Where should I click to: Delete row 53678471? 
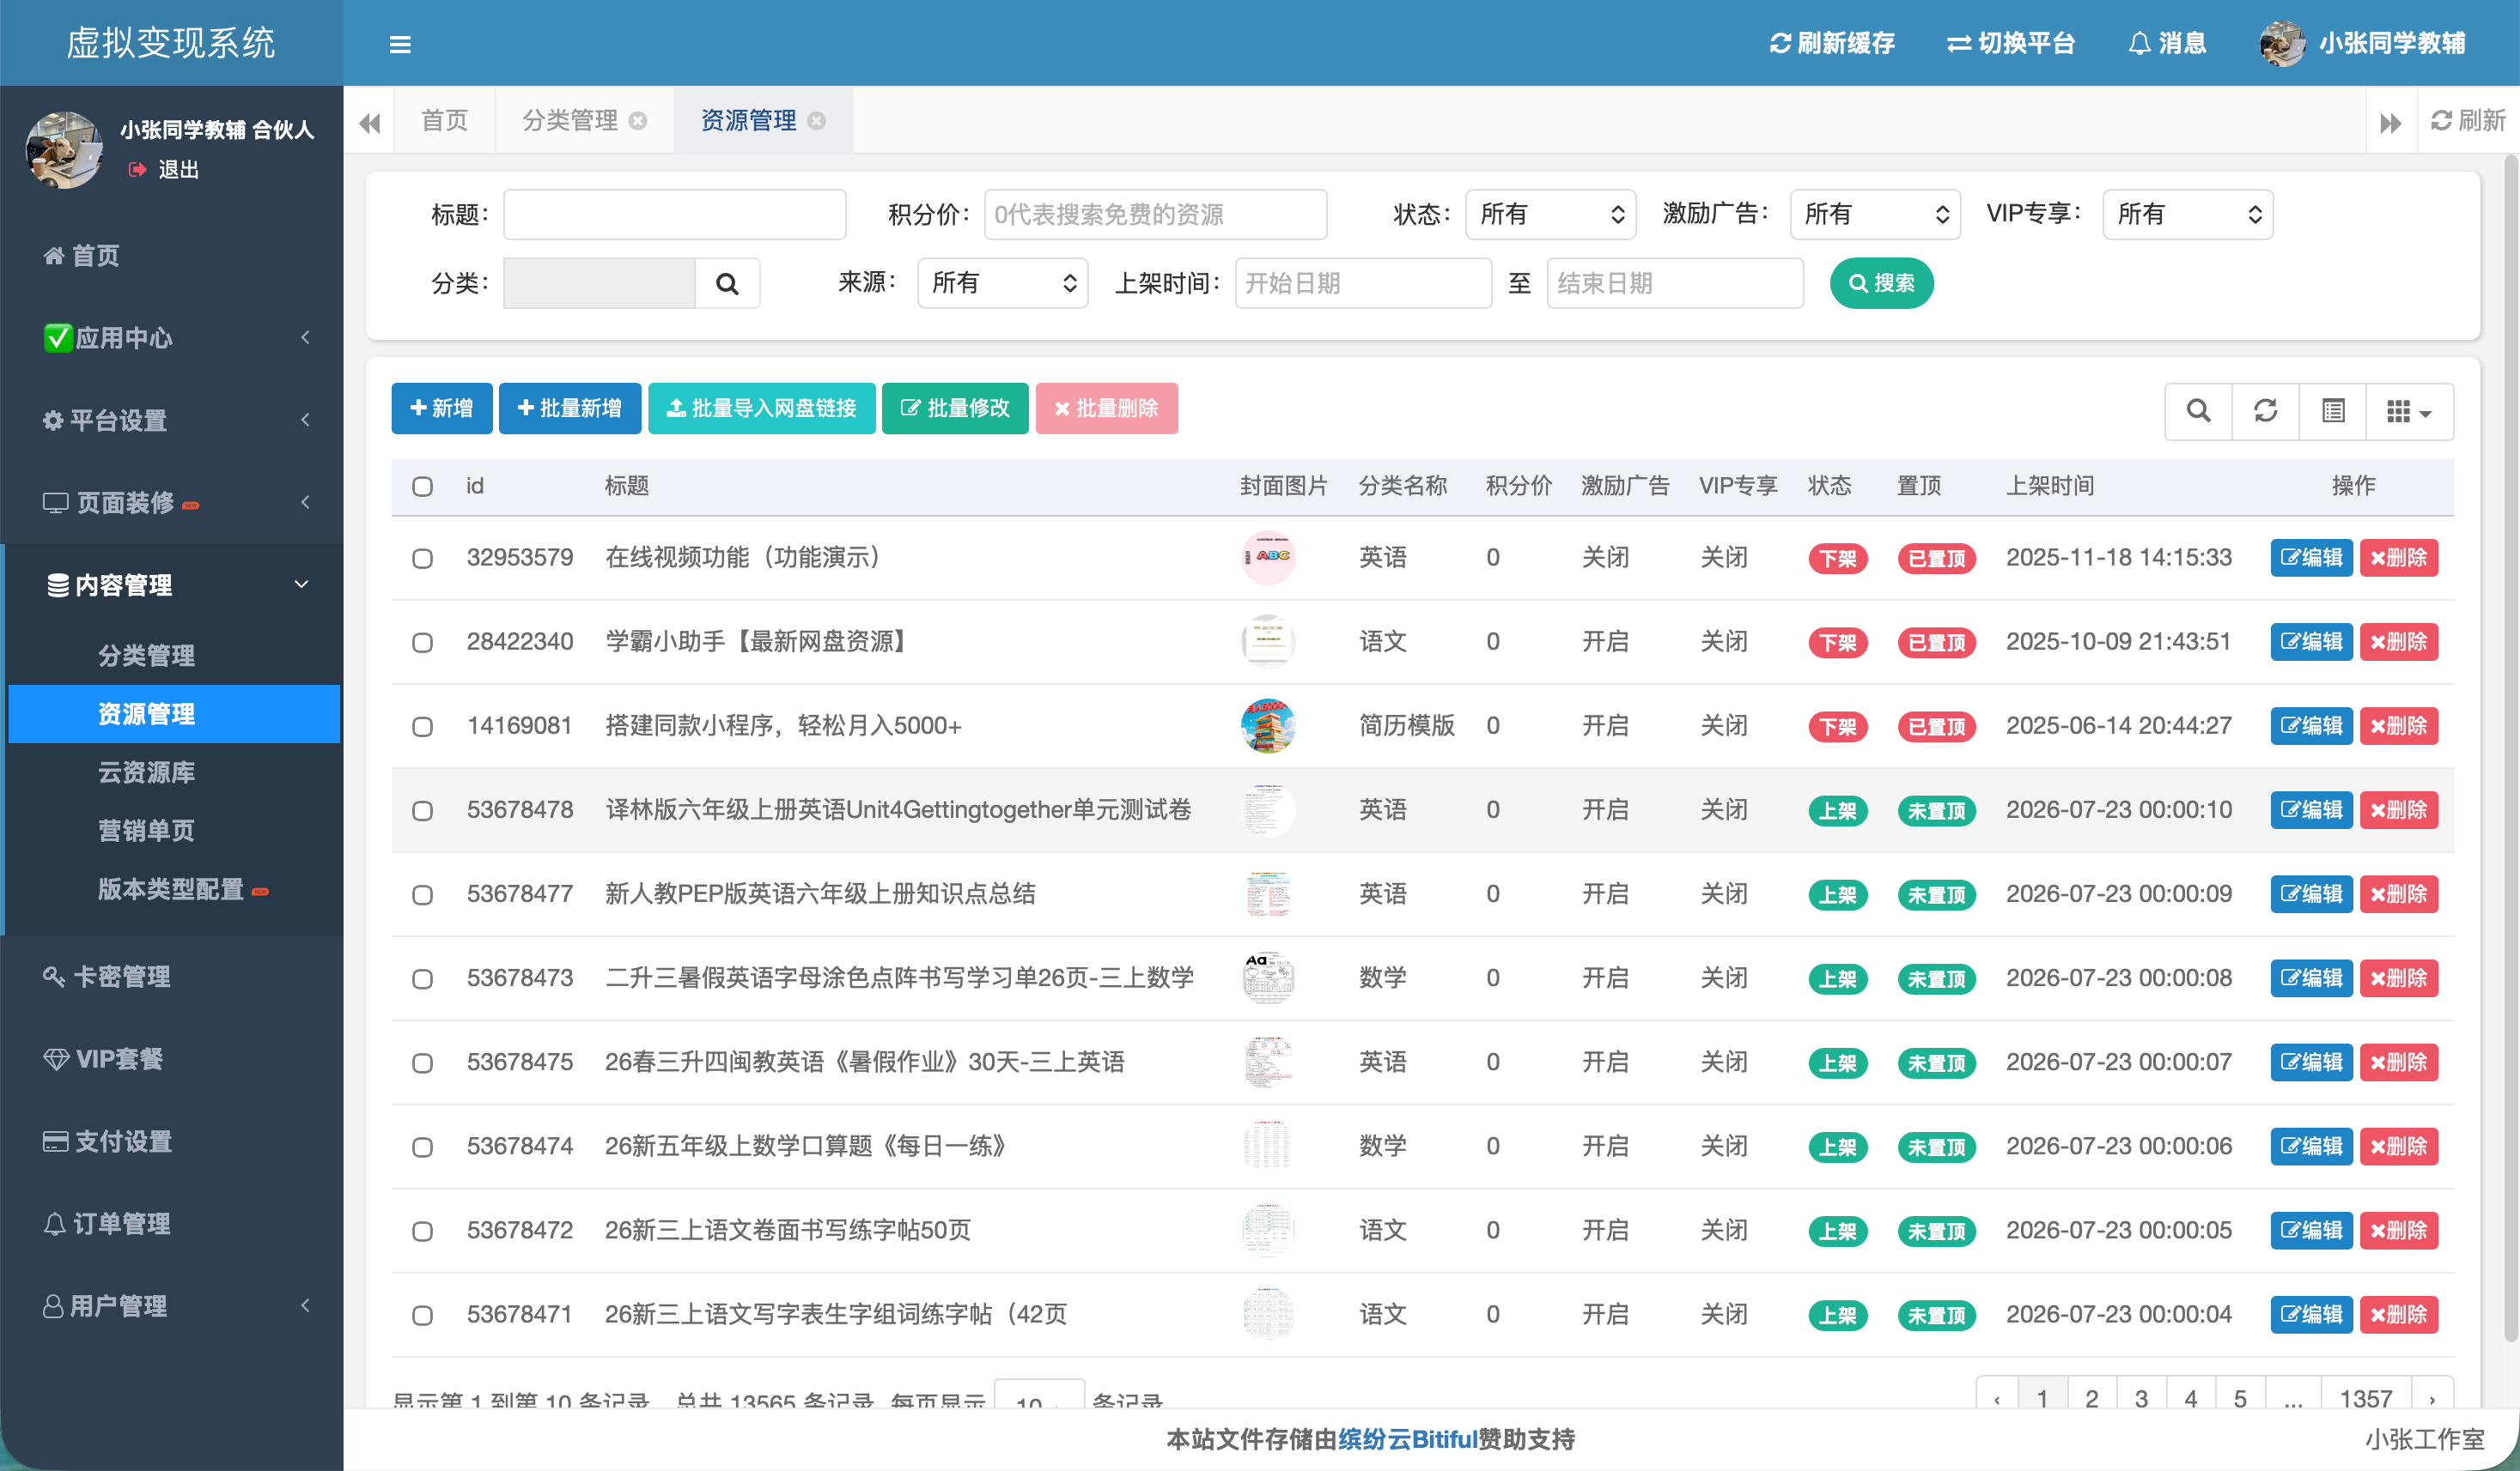(2399, 1314)
